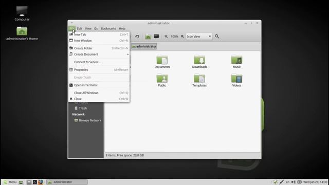Zoom in using the plus magnifier

click(182, 36)
